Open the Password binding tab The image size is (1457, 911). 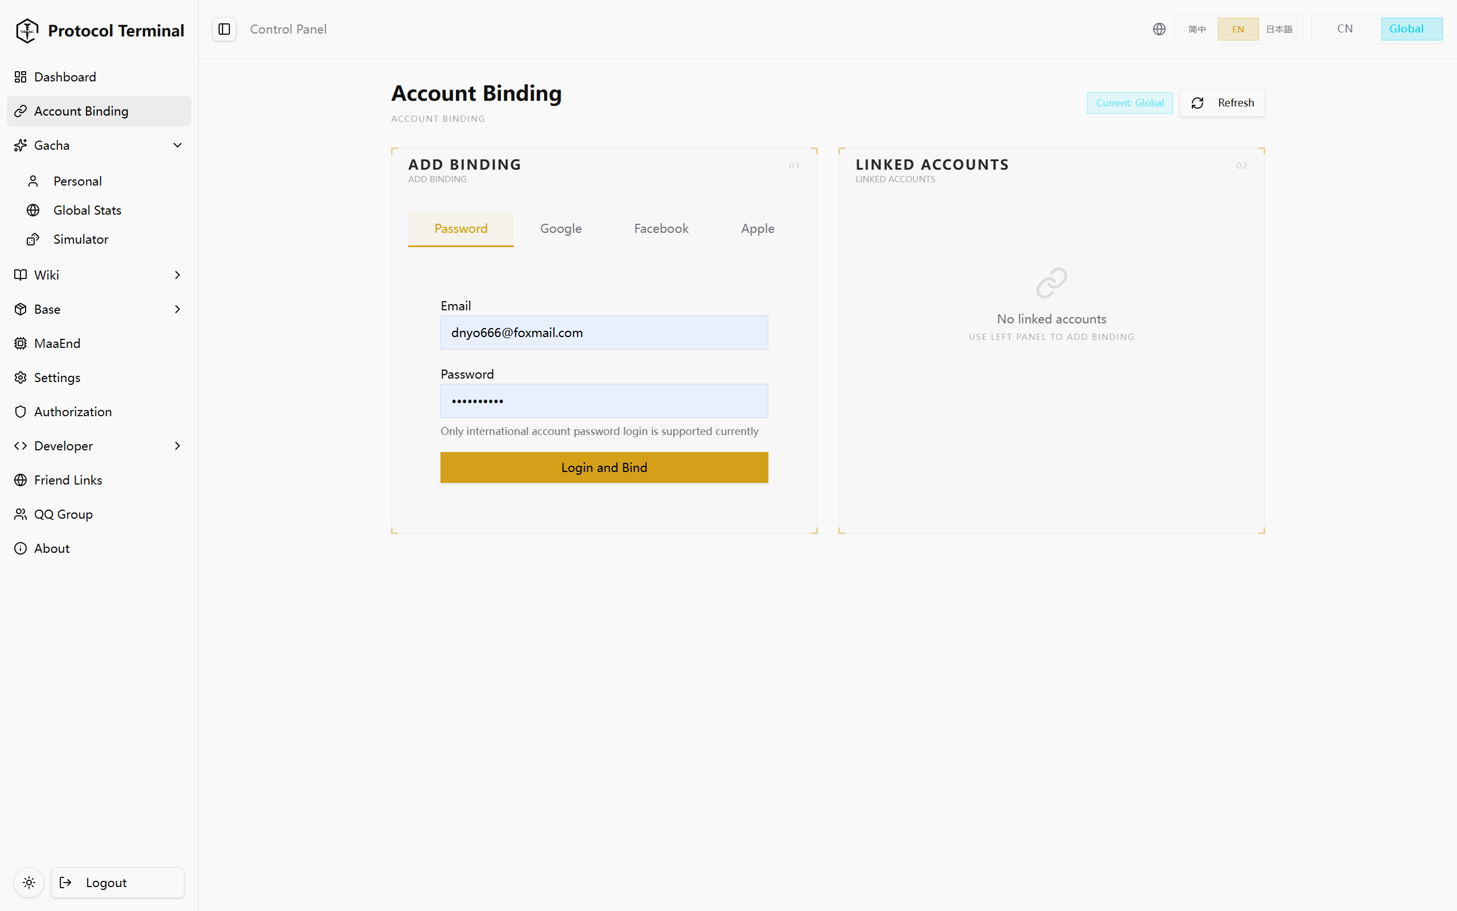pos(460,229)
